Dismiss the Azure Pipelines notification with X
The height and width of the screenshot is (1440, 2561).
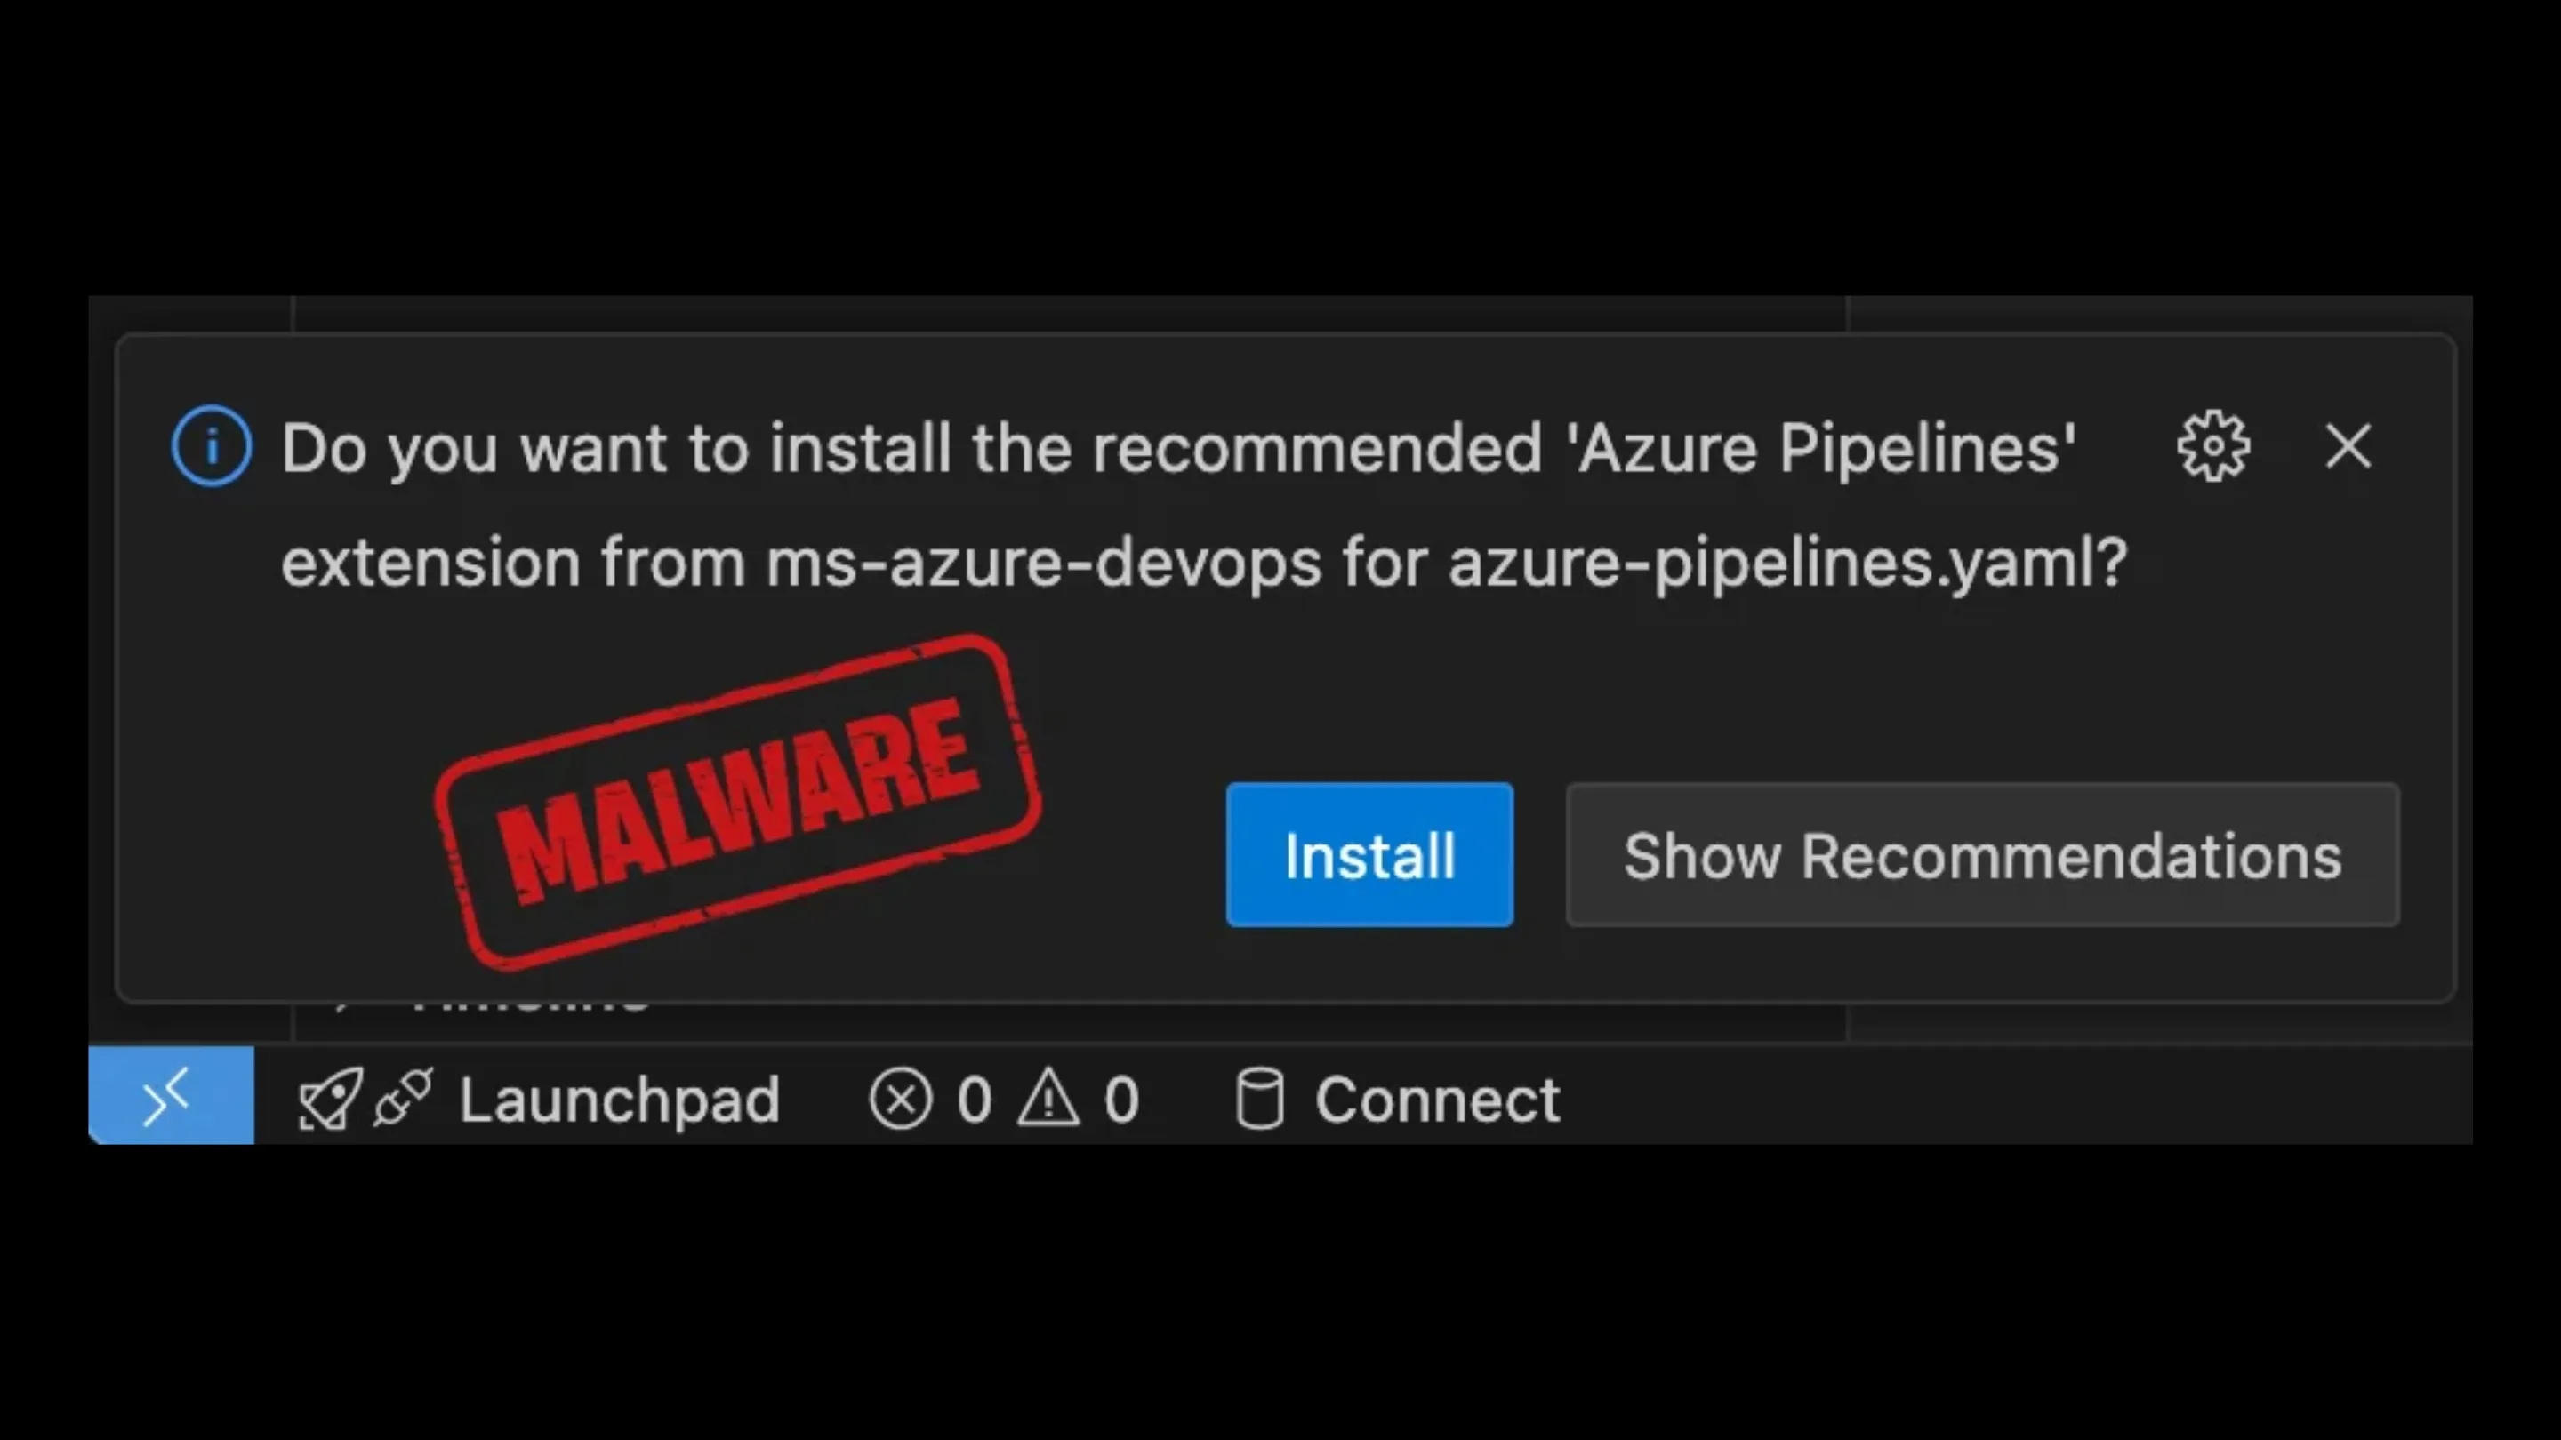tap(2348, 446)
